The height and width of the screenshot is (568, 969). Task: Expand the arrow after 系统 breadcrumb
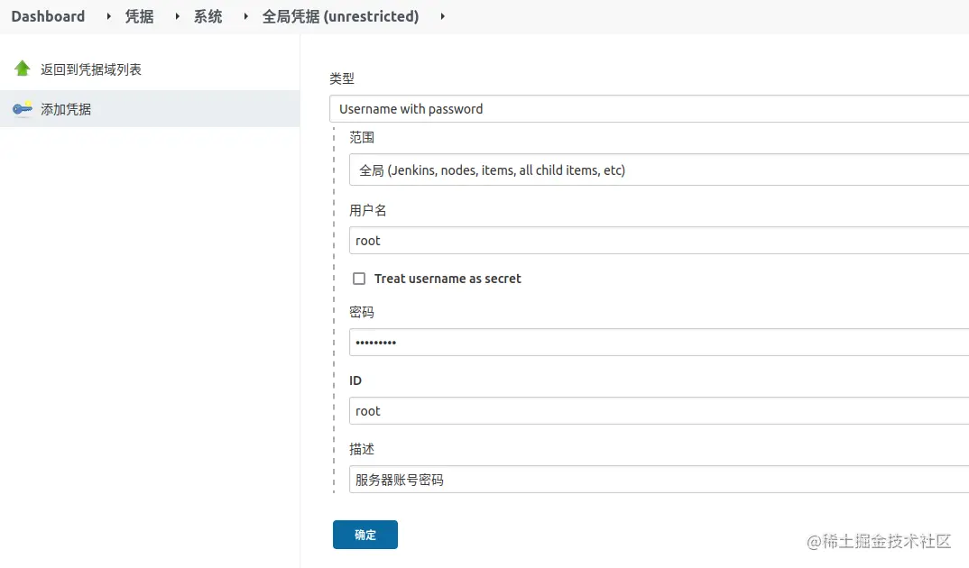pos(246,16)
